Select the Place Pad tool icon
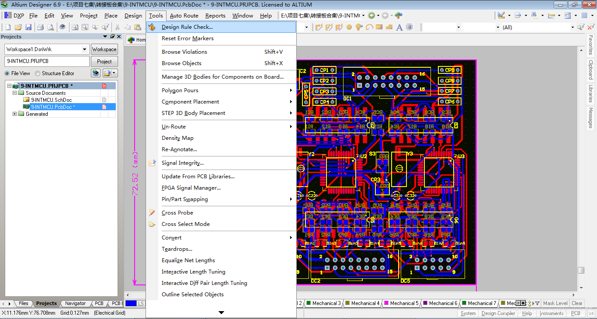This screenshot has height=319, width=597. [349, 27]
